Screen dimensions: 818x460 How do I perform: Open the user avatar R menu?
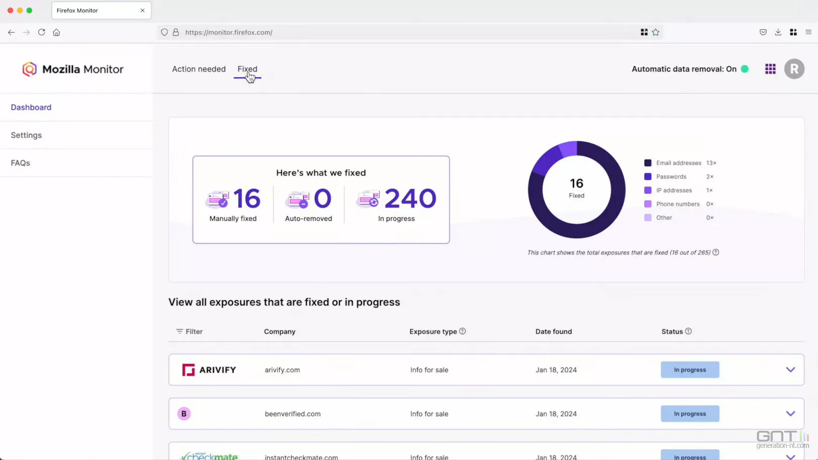(794, 69)
